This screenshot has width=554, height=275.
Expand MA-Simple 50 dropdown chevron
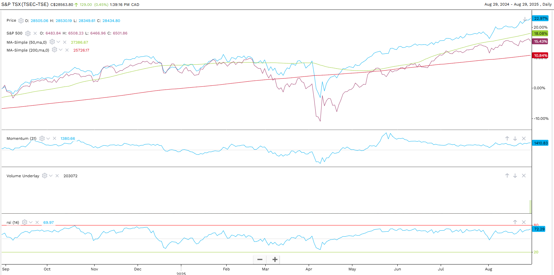[x=58, y=42]
